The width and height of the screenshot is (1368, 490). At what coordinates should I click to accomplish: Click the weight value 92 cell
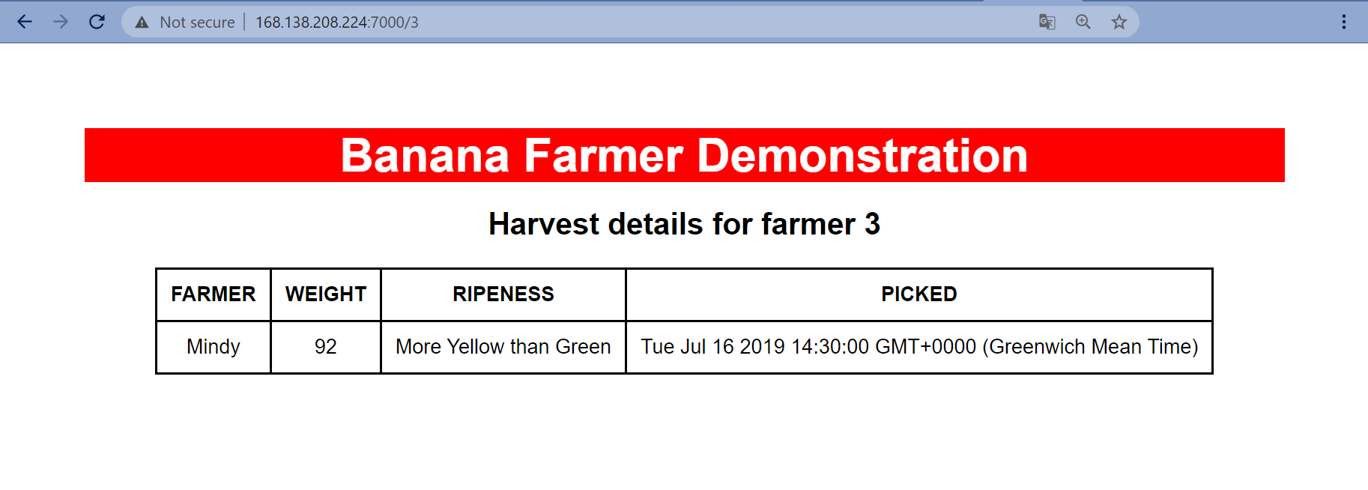325,347
